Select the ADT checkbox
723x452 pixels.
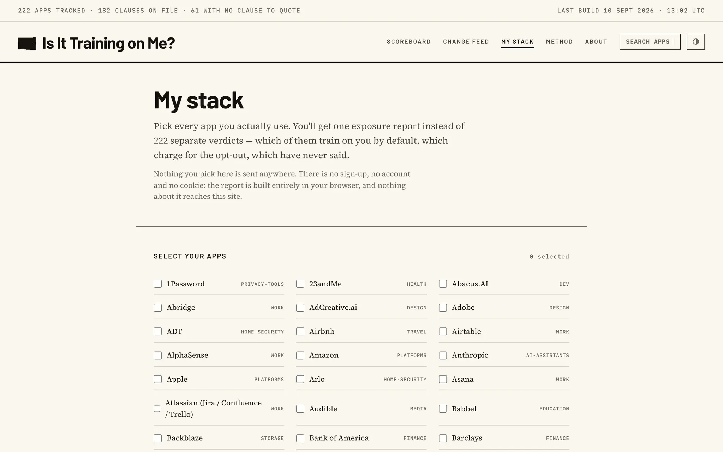(158, 332)
